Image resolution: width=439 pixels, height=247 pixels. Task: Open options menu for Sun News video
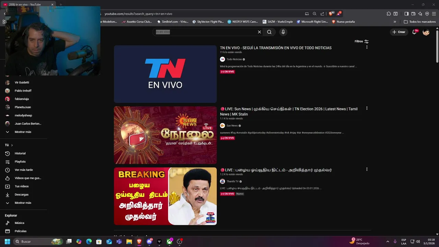(367, 108)
